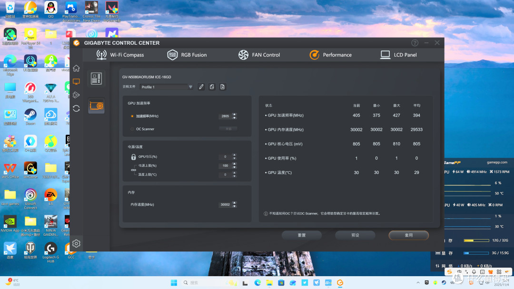Viewport: 514px width, 289px height.
Task: Open WPS Office desktop shortcut
Action: [10, 171]
